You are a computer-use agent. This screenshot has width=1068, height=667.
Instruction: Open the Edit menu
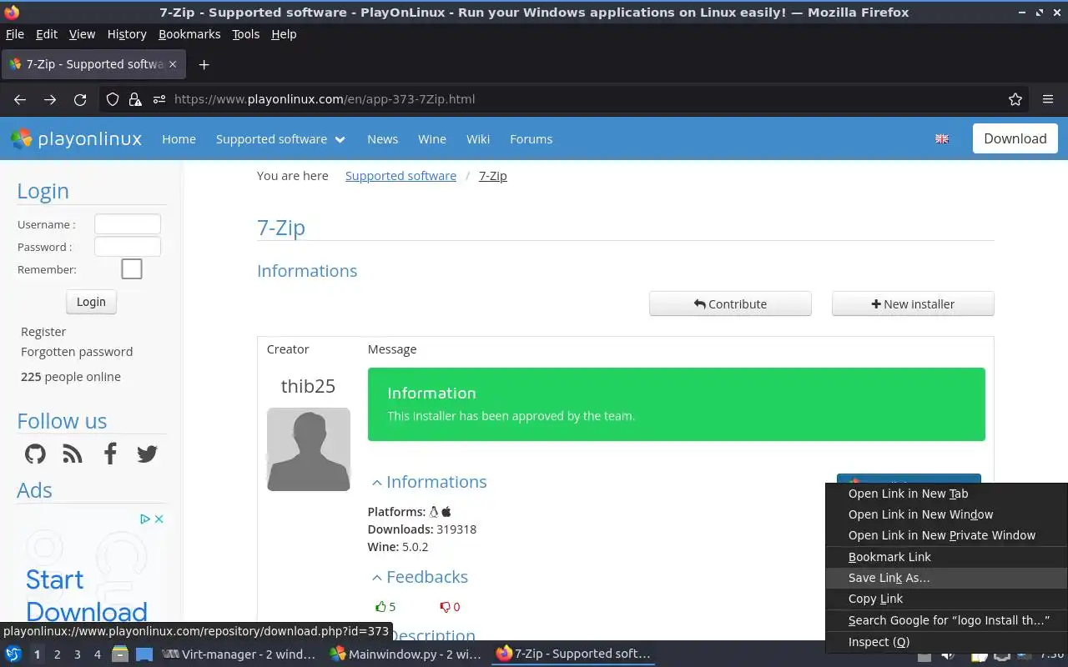point(47,34)
